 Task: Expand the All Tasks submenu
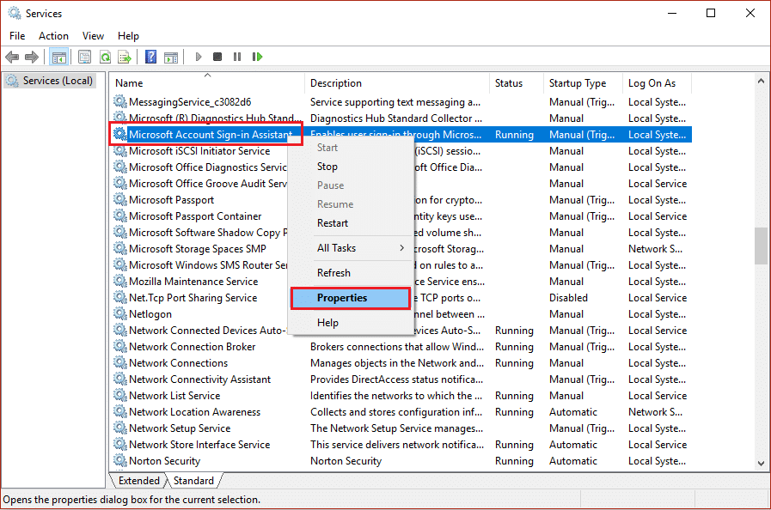tap(350, 248)
